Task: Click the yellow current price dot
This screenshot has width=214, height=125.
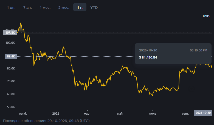Action: pyautogui.click(x=212, y=66)
